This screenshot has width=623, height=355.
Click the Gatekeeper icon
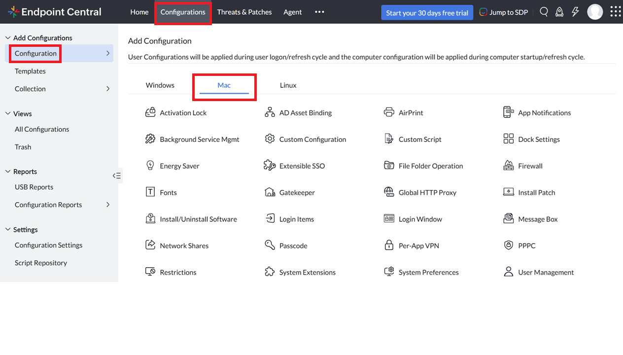[270, 192]
